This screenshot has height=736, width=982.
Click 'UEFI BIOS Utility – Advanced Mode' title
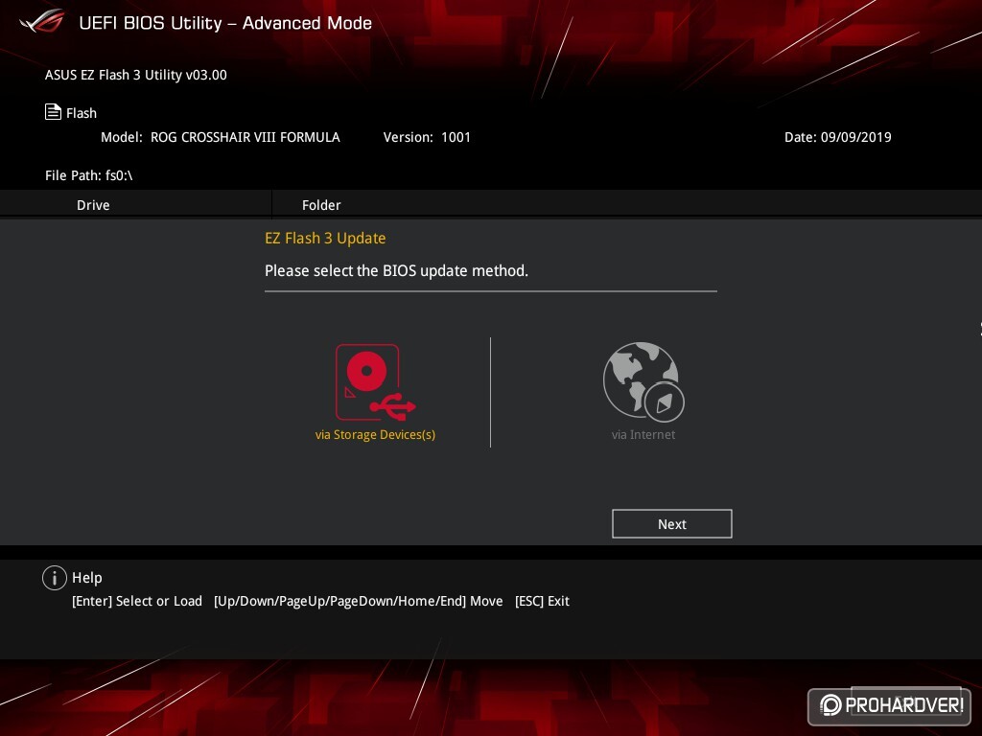click(x=225, y=23)
